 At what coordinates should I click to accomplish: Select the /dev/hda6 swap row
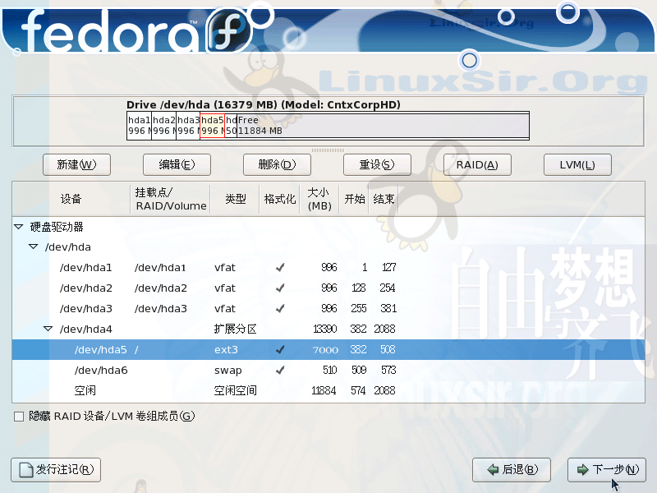328,371
